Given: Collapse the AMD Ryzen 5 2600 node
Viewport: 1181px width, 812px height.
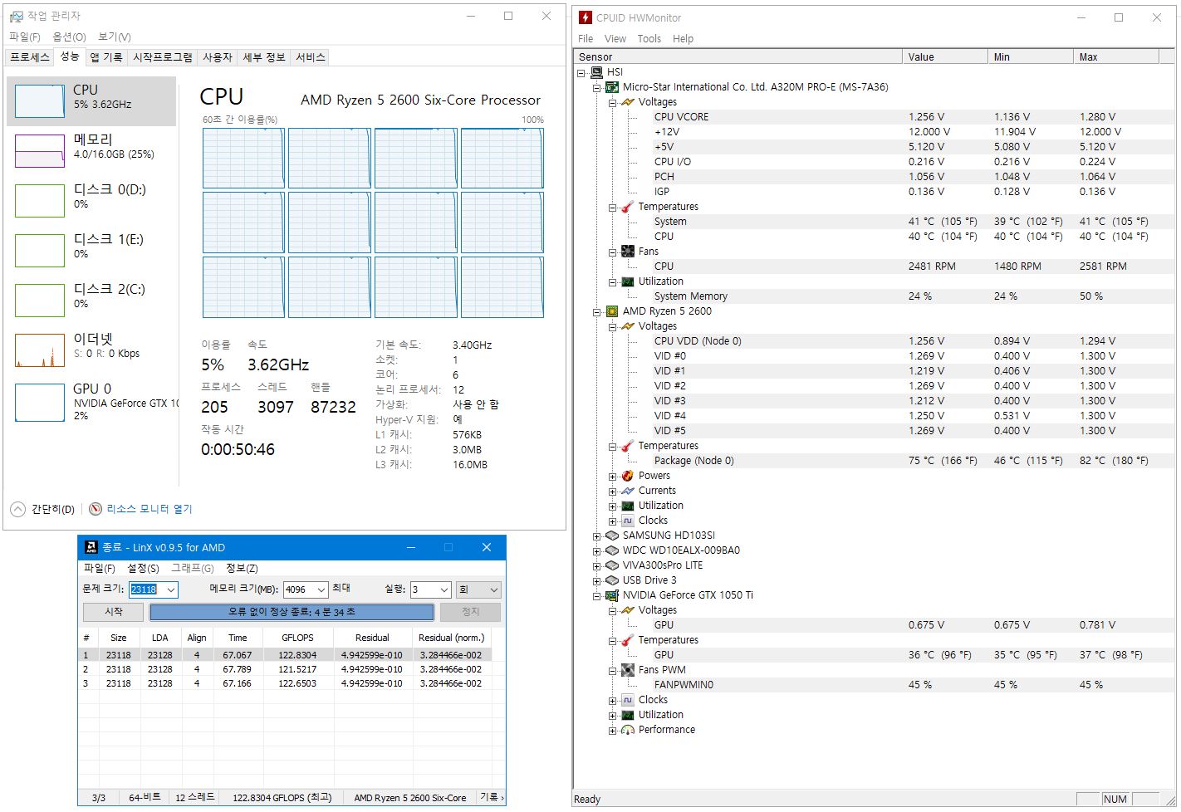Looking at the screenshot, I should [596, 312].
